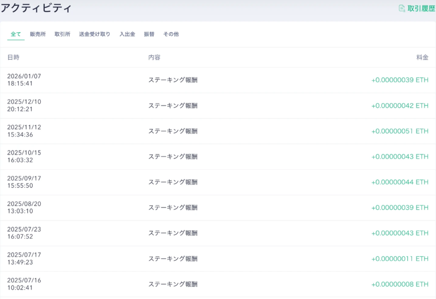The image size is (436, 299).
Task: Open the 入出金 tab
Action: tap(127, 34)
